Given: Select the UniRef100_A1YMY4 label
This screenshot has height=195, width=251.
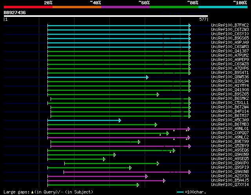Looking at the screenshot, I should point(230,86).
